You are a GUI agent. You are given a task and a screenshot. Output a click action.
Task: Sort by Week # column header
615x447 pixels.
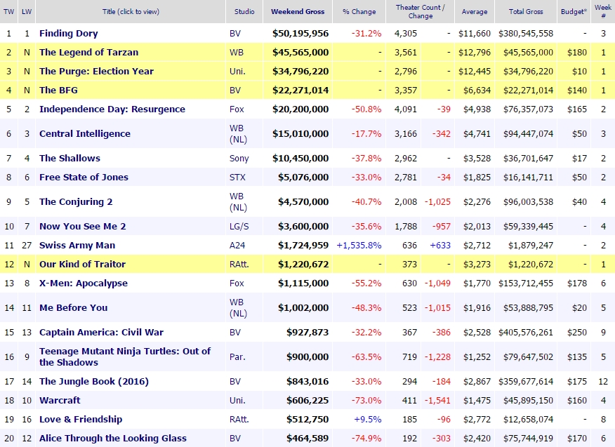point(603,11)
